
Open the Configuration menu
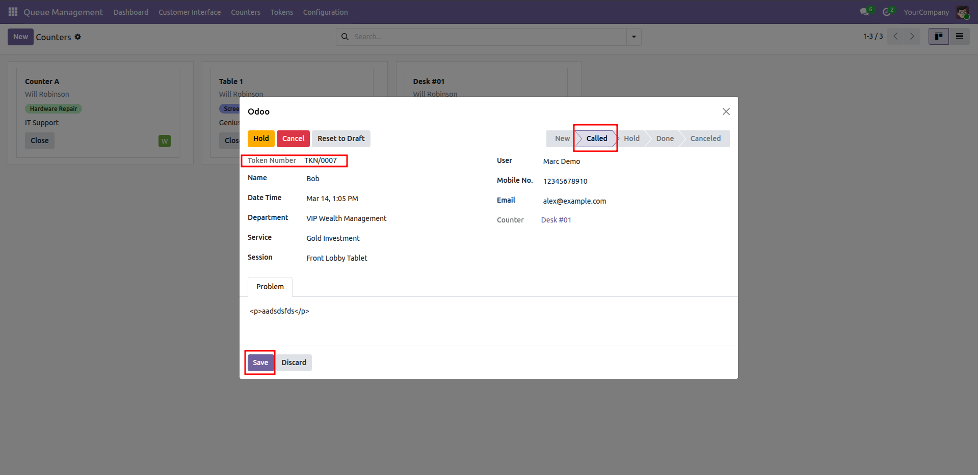[325, 12]
